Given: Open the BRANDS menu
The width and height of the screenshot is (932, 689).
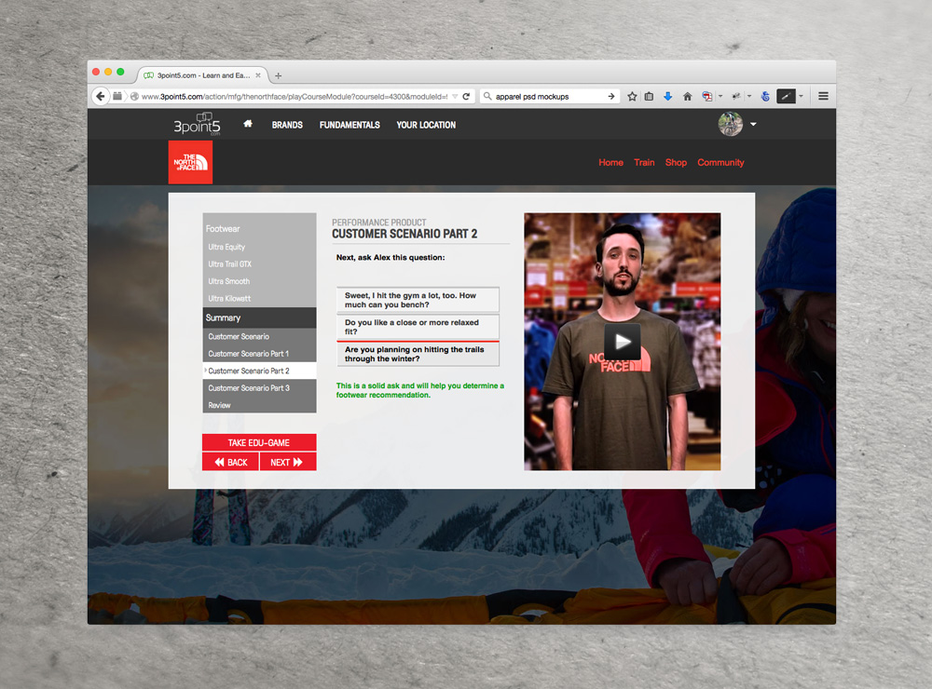Looking at the screenshot, I should [287, 125].
